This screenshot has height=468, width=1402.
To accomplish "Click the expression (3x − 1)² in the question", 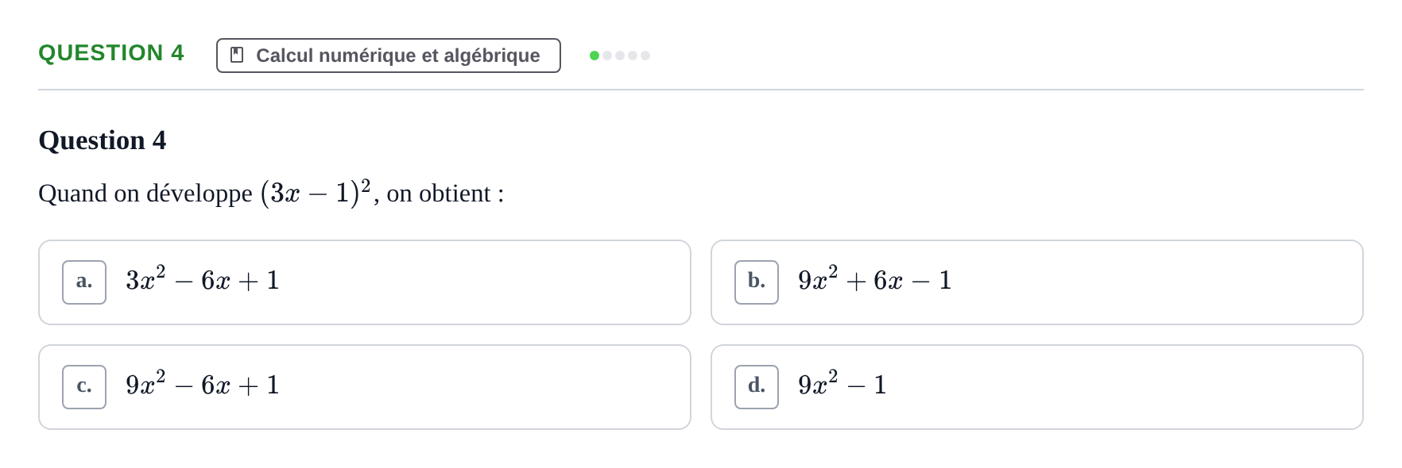I will pyautogui.click(x=316, y=193).
